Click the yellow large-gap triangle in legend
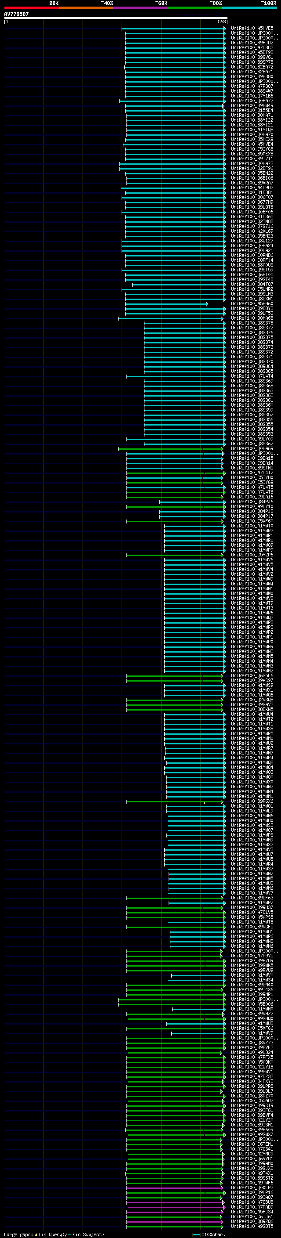281x1238 pixels. point(36,1234)
